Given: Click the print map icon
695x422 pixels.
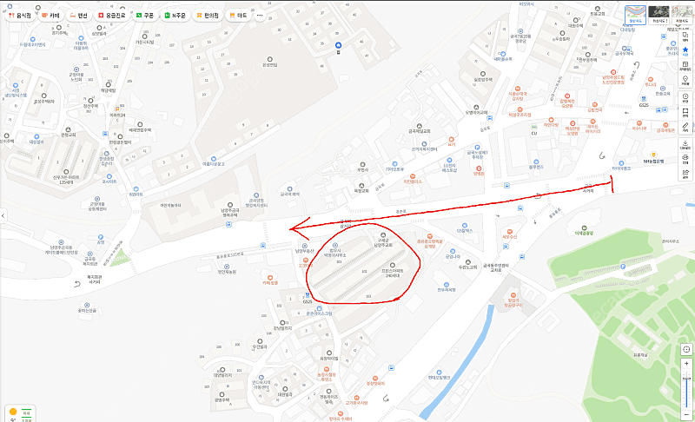Looking at the screenshot, I should coord(685,159).
